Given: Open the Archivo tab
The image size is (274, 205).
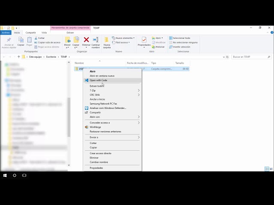Looking at the screenshot, I should pyautogui.click(x=6, y=32).
